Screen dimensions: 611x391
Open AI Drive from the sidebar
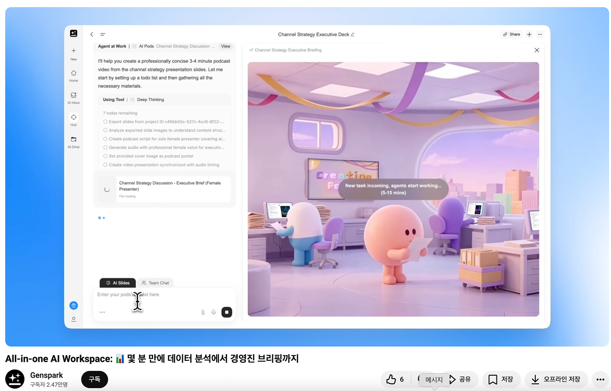[73, 141]
